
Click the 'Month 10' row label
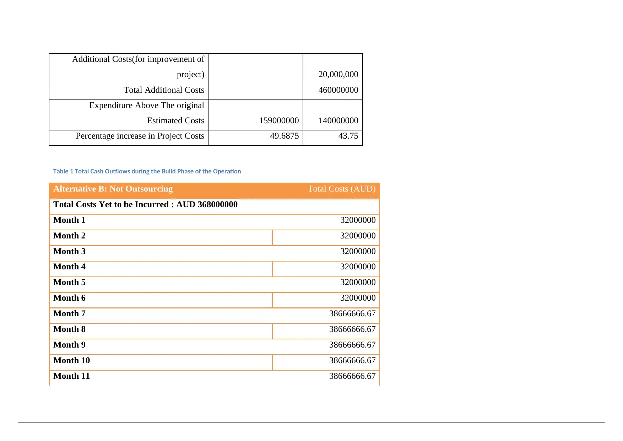tap(71, 360)
